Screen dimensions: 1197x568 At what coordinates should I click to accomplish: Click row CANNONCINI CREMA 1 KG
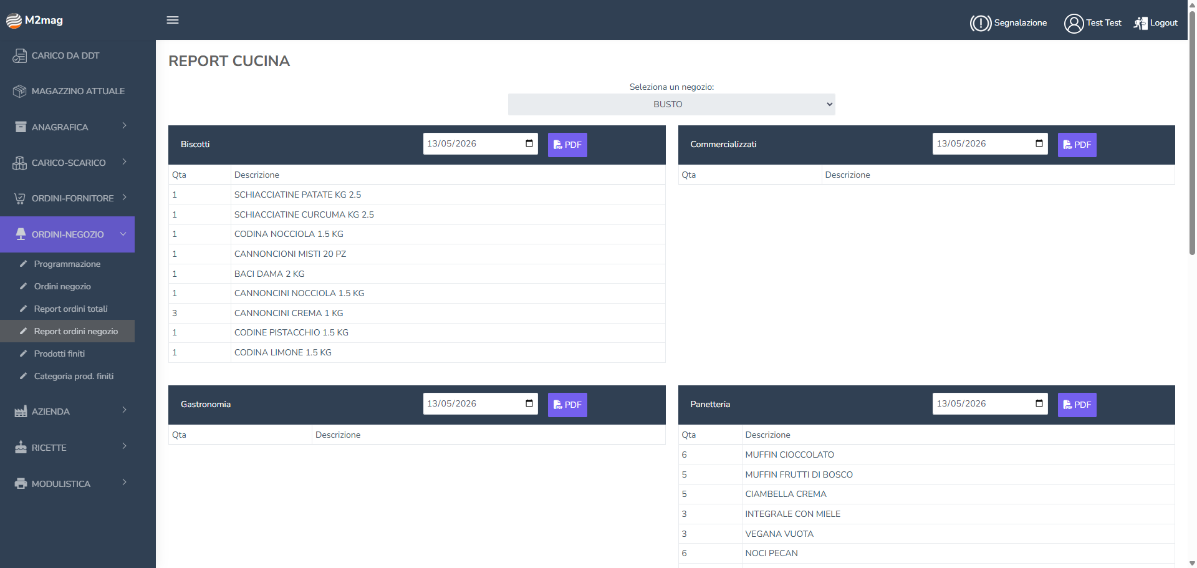point(416,313)
